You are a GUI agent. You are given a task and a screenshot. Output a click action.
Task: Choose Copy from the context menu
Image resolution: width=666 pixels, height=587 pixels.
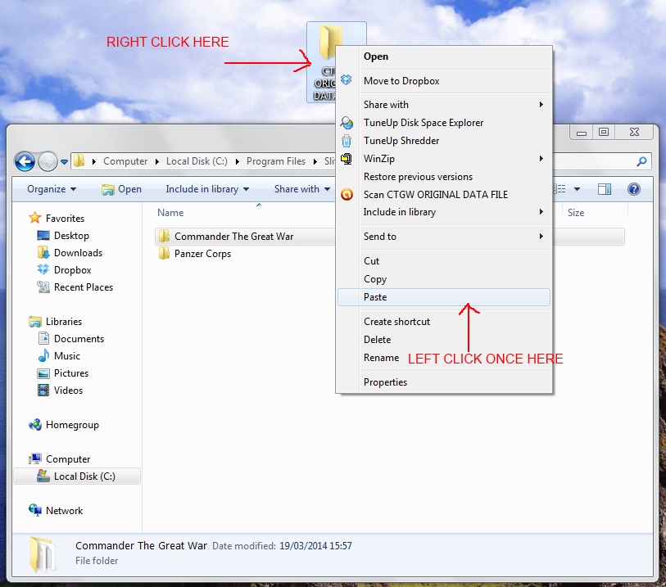pyautogui.click(x=444, y=279)
